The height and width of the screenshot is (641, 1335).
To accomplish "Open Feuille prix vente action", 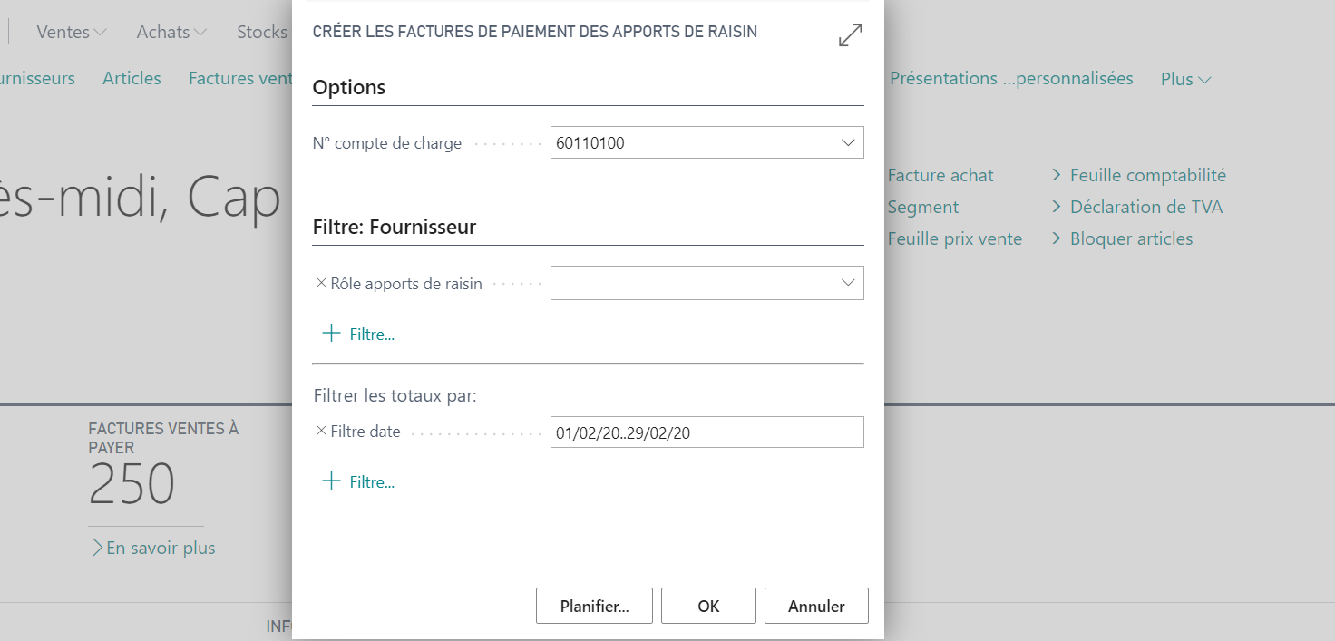I will click(955, 238).
